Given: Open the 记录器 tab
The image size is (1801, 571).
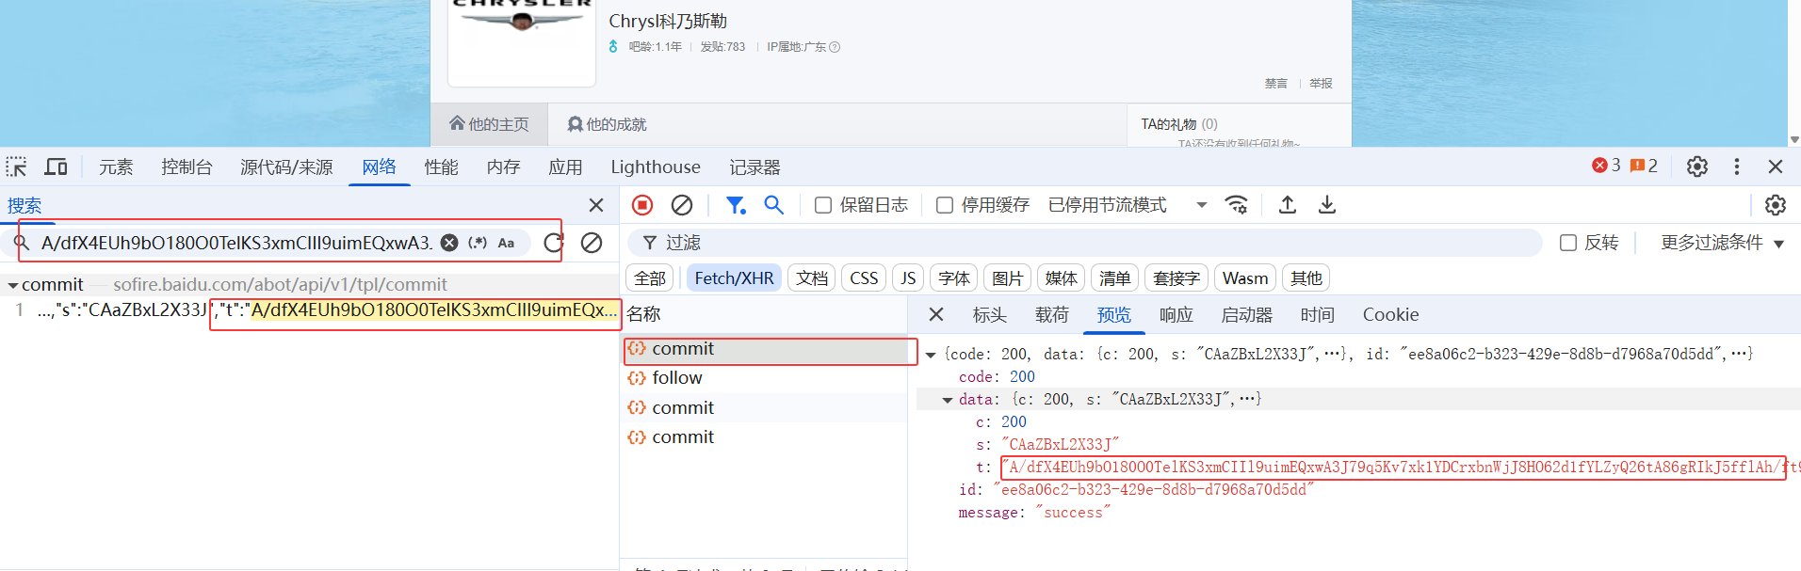Looking at the screenshot, I should [754, 167].
